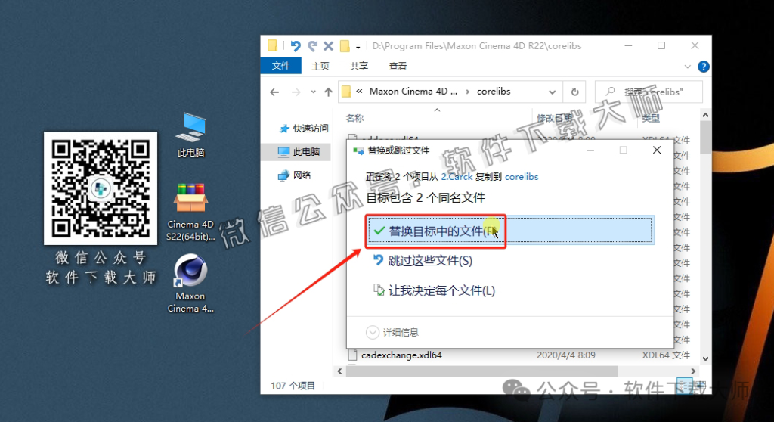
Task: Open the 此电脑 desktop icon
Action: (x=191, y=135)
